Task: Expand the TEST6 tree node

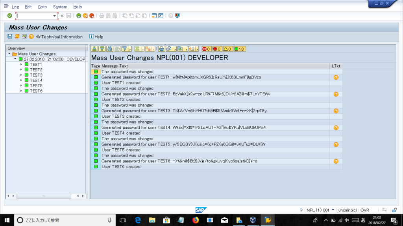Action: (21, 91)
